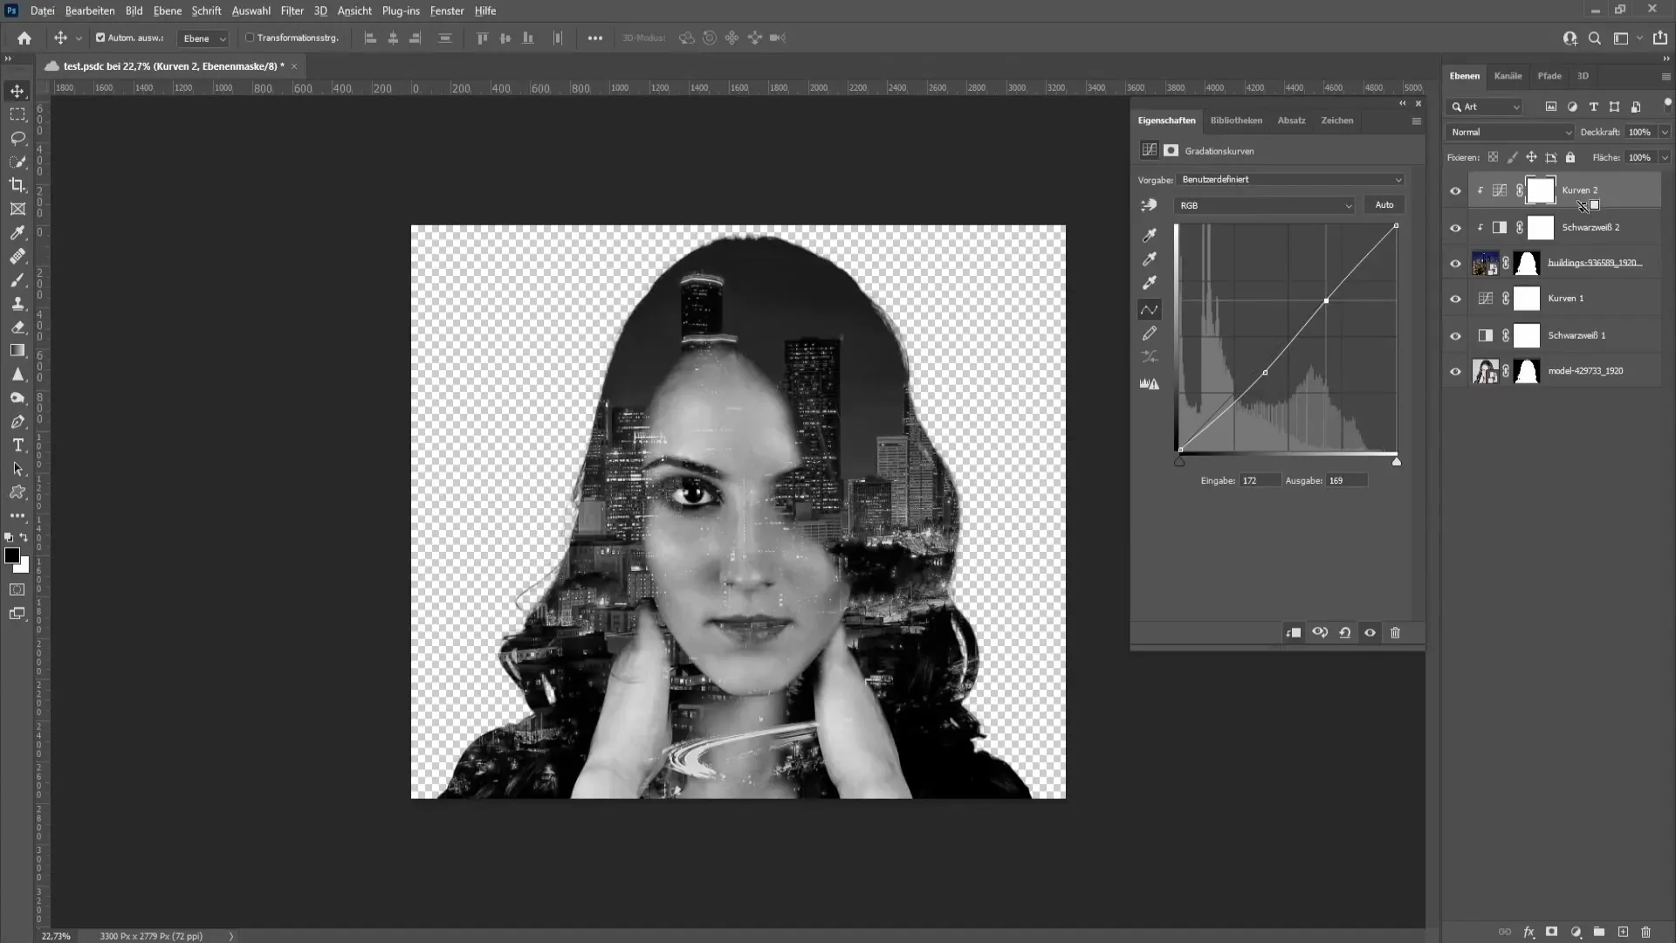Open the Filter menu in menu bar

pos(292,10)
